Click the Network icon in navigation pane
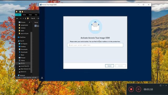 19,75
